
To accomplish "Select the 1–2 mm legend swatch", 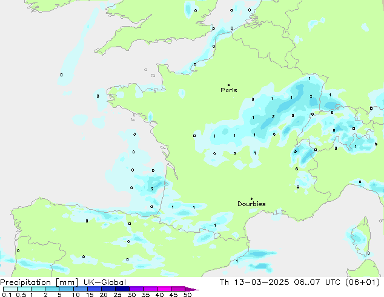I will click(x=38, y=289).
